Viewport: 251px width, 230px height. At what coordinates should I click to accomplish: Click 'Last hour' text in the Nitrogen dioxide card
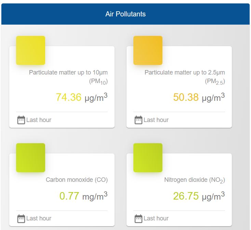(156, 218)
